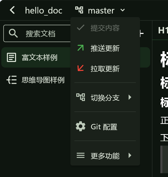Click the mind map icon in sidebar
The image size is (168, 177).
[x=12, y=80]
